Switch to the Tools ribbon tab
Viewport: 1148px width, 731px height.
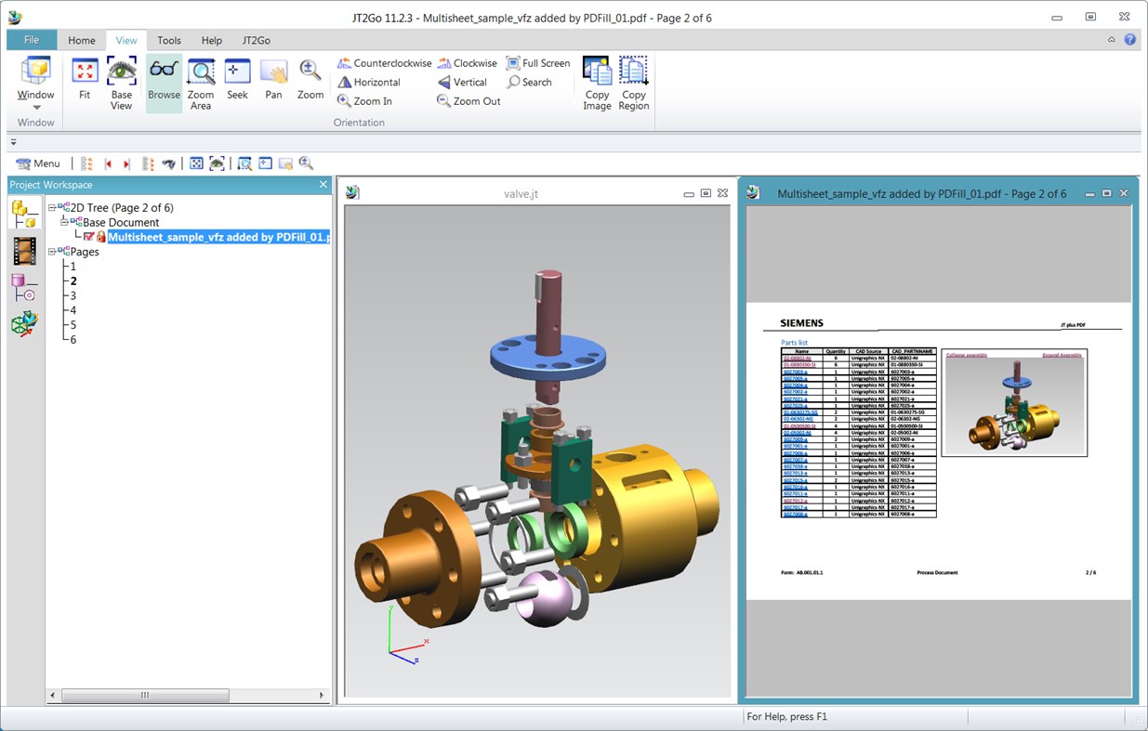pyautogui.click(x=168, y=40)
